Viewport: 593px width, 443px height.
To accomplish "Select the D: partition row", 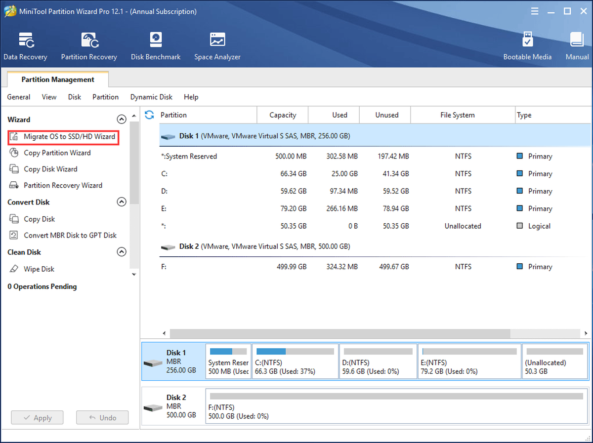I will 375,191.
